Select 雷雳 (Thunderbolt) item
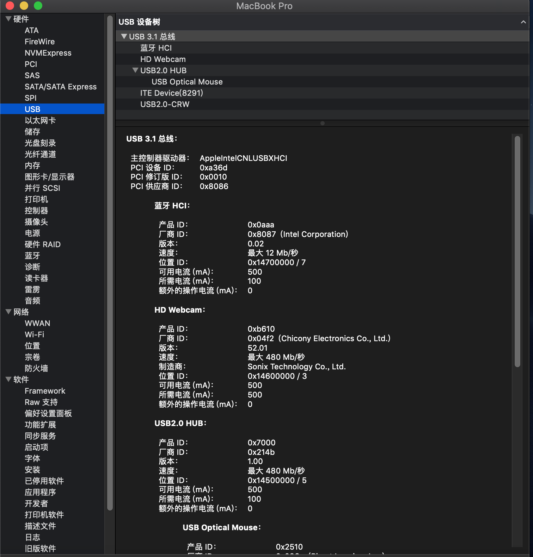 32,289
